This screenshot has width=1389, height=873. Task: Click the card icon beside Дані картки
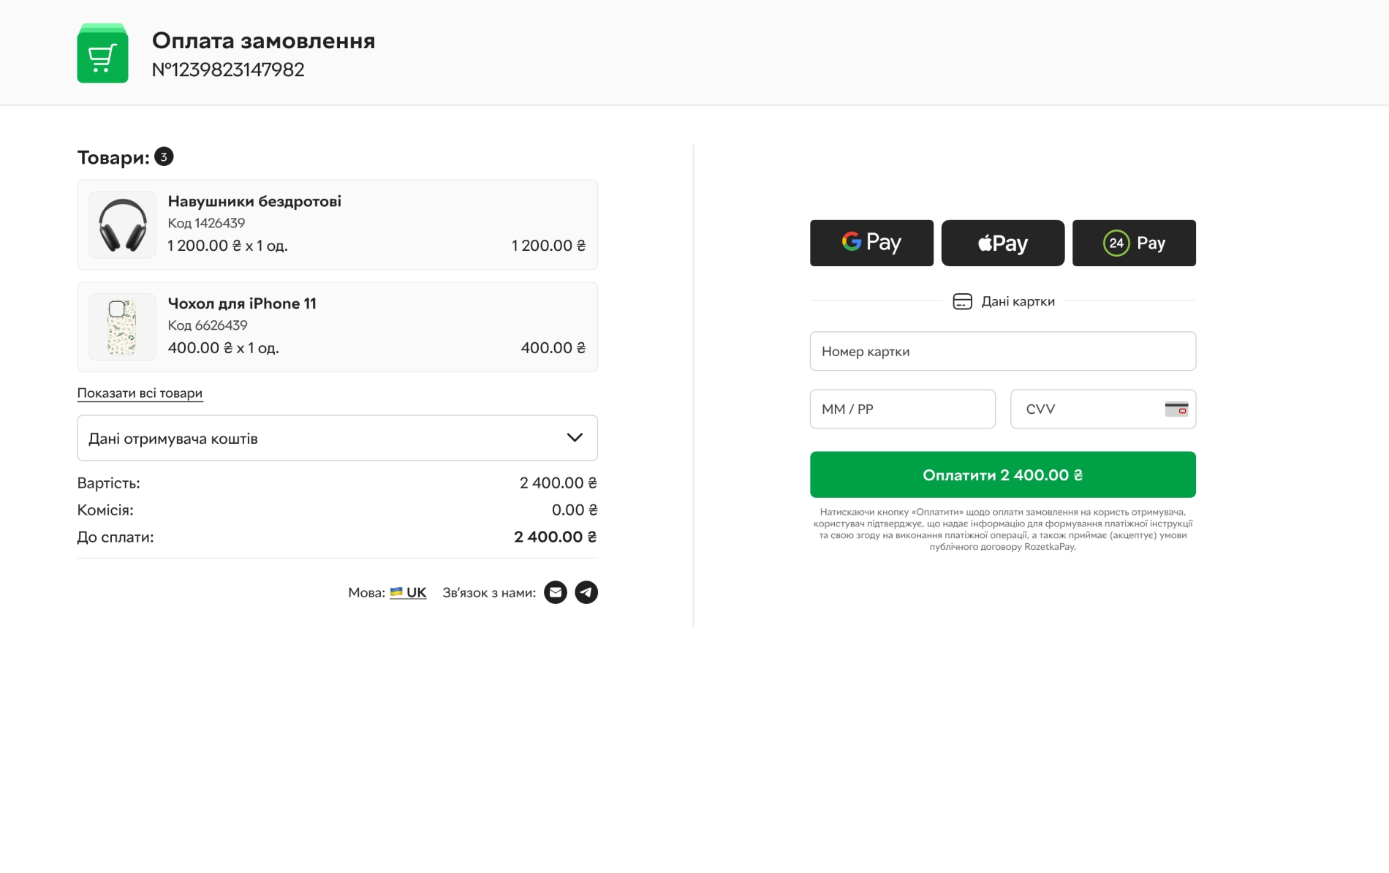click(962, 301)
